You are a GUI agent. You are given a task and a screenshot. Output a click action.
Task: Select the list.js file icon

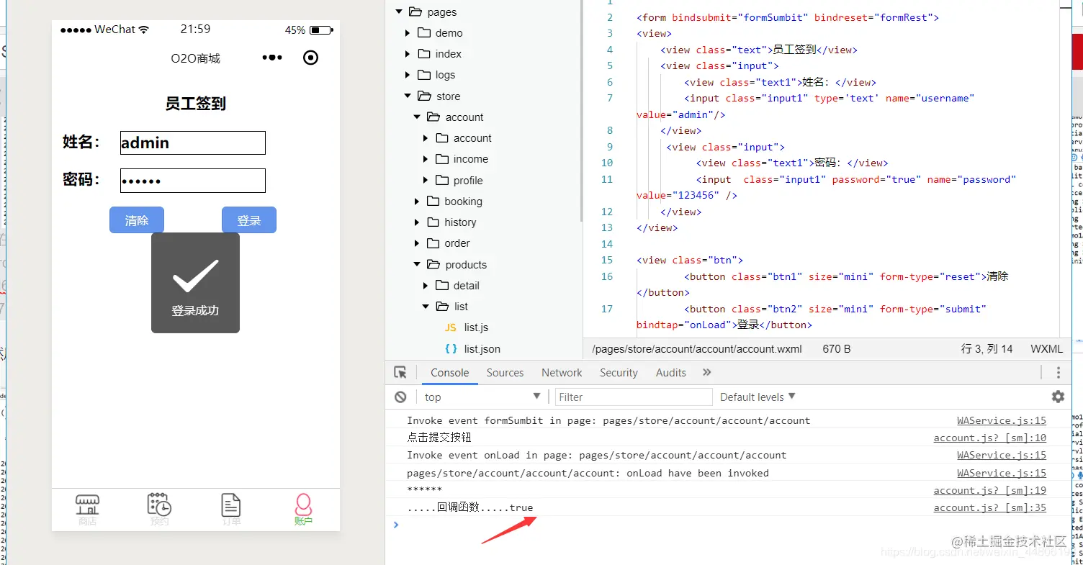pyautogui.click(x=451, y=327)
